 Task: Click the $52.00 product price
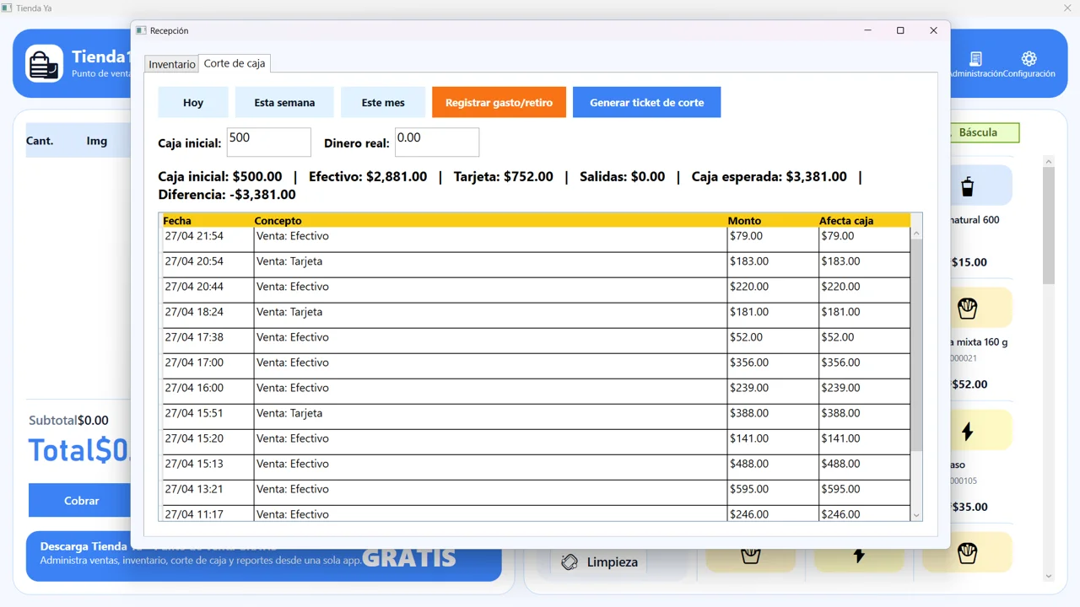(969, 384)
